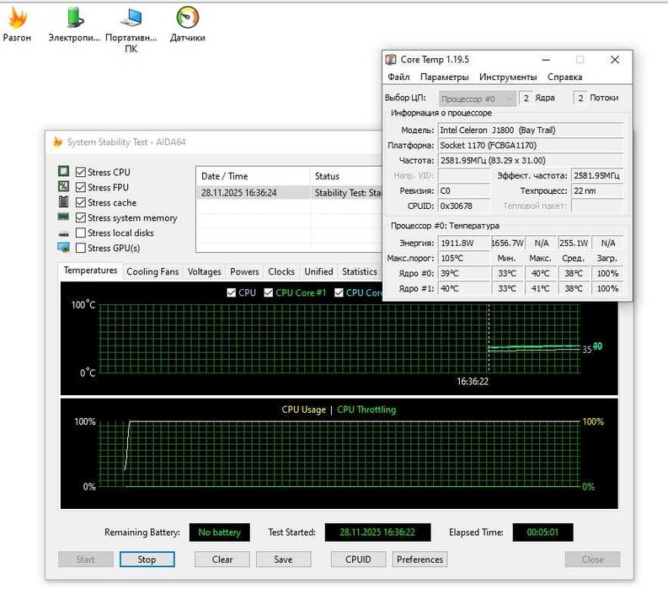Open the Инструменты menu in Core Temp
Viewport: 668px width, 589px height.
click(508, 78)
